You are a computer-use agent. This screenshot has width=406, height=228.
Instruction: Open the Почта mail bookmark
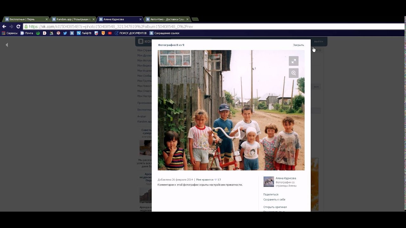pyautogui.click(x=27, y=33)
